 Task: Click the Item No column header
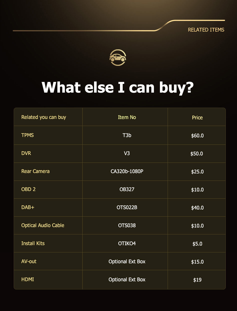(x=127, y=117)
